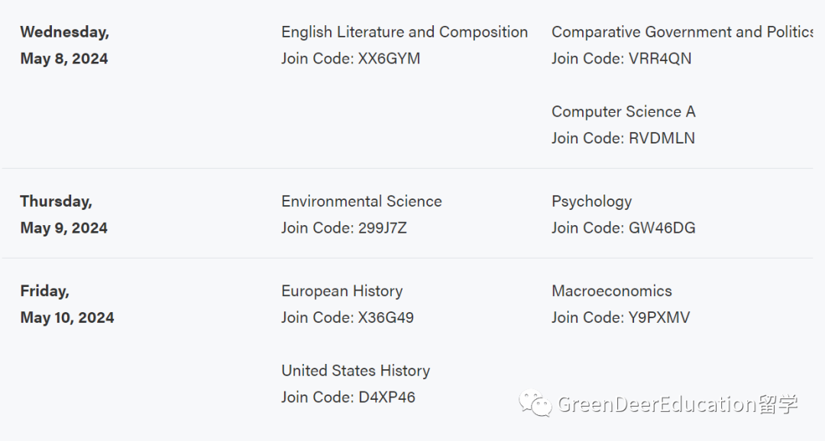Image resolution: width=825 pixels, height=441 pixels.
Task: Click the Computer Science A course name
Action: pos(623,111)
